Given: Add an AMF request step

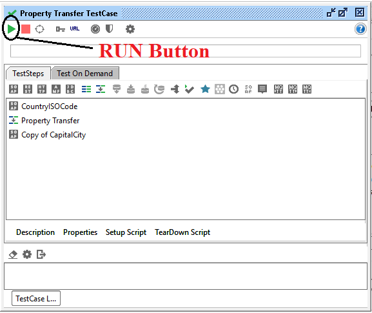Looking at the screenshot, I should tap(56, 89).
